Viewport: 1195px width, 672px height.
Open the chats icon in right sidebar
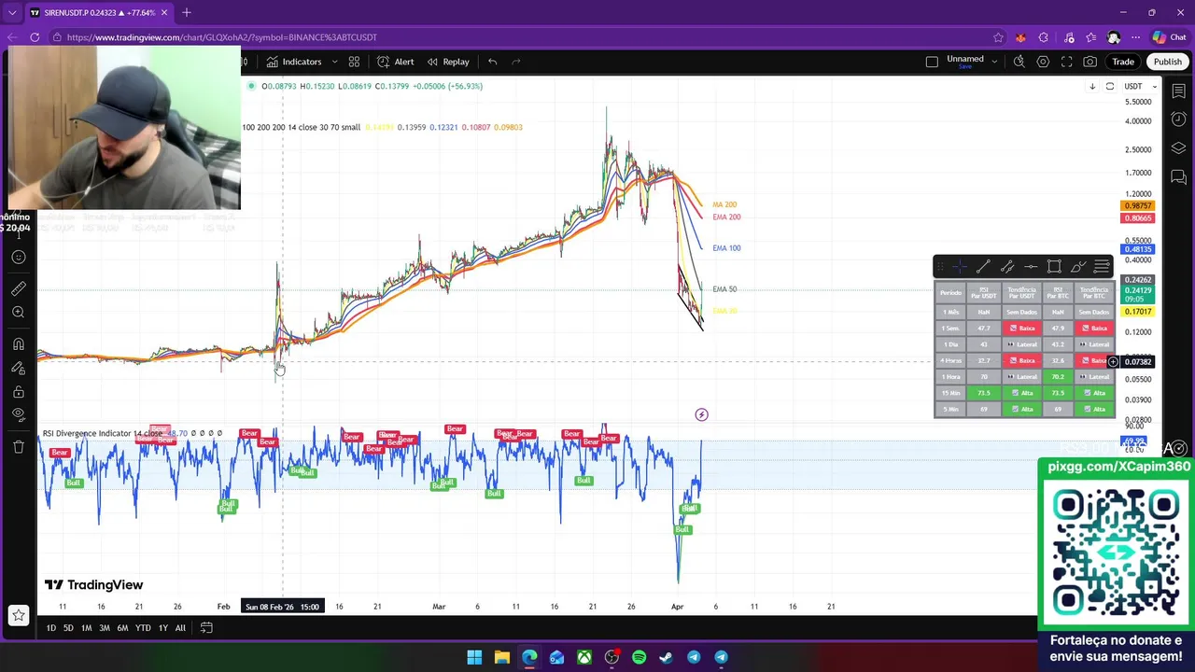pos(1178,177)
